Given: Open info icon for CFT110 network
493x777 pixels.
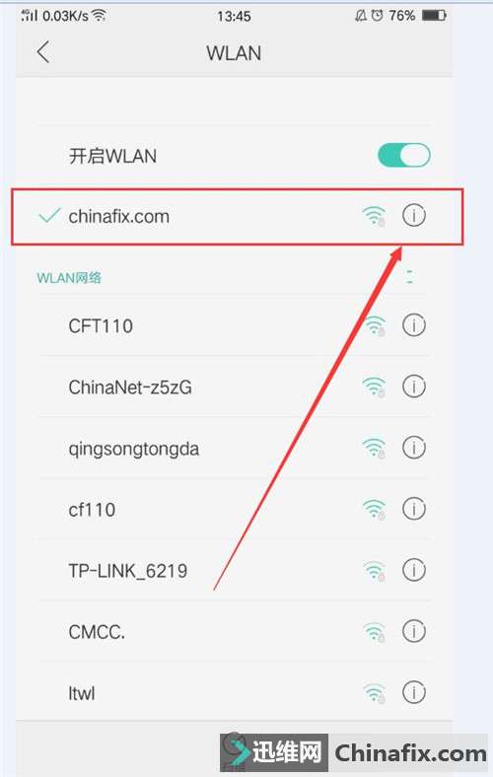Looking at the screenshot, I should pos(414,325).
